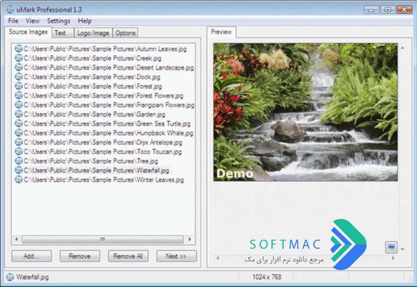Screen dimensions: 417x287
Task: Click preview horizontal scrollbar left arrow
Action: [x=218, y=258]
